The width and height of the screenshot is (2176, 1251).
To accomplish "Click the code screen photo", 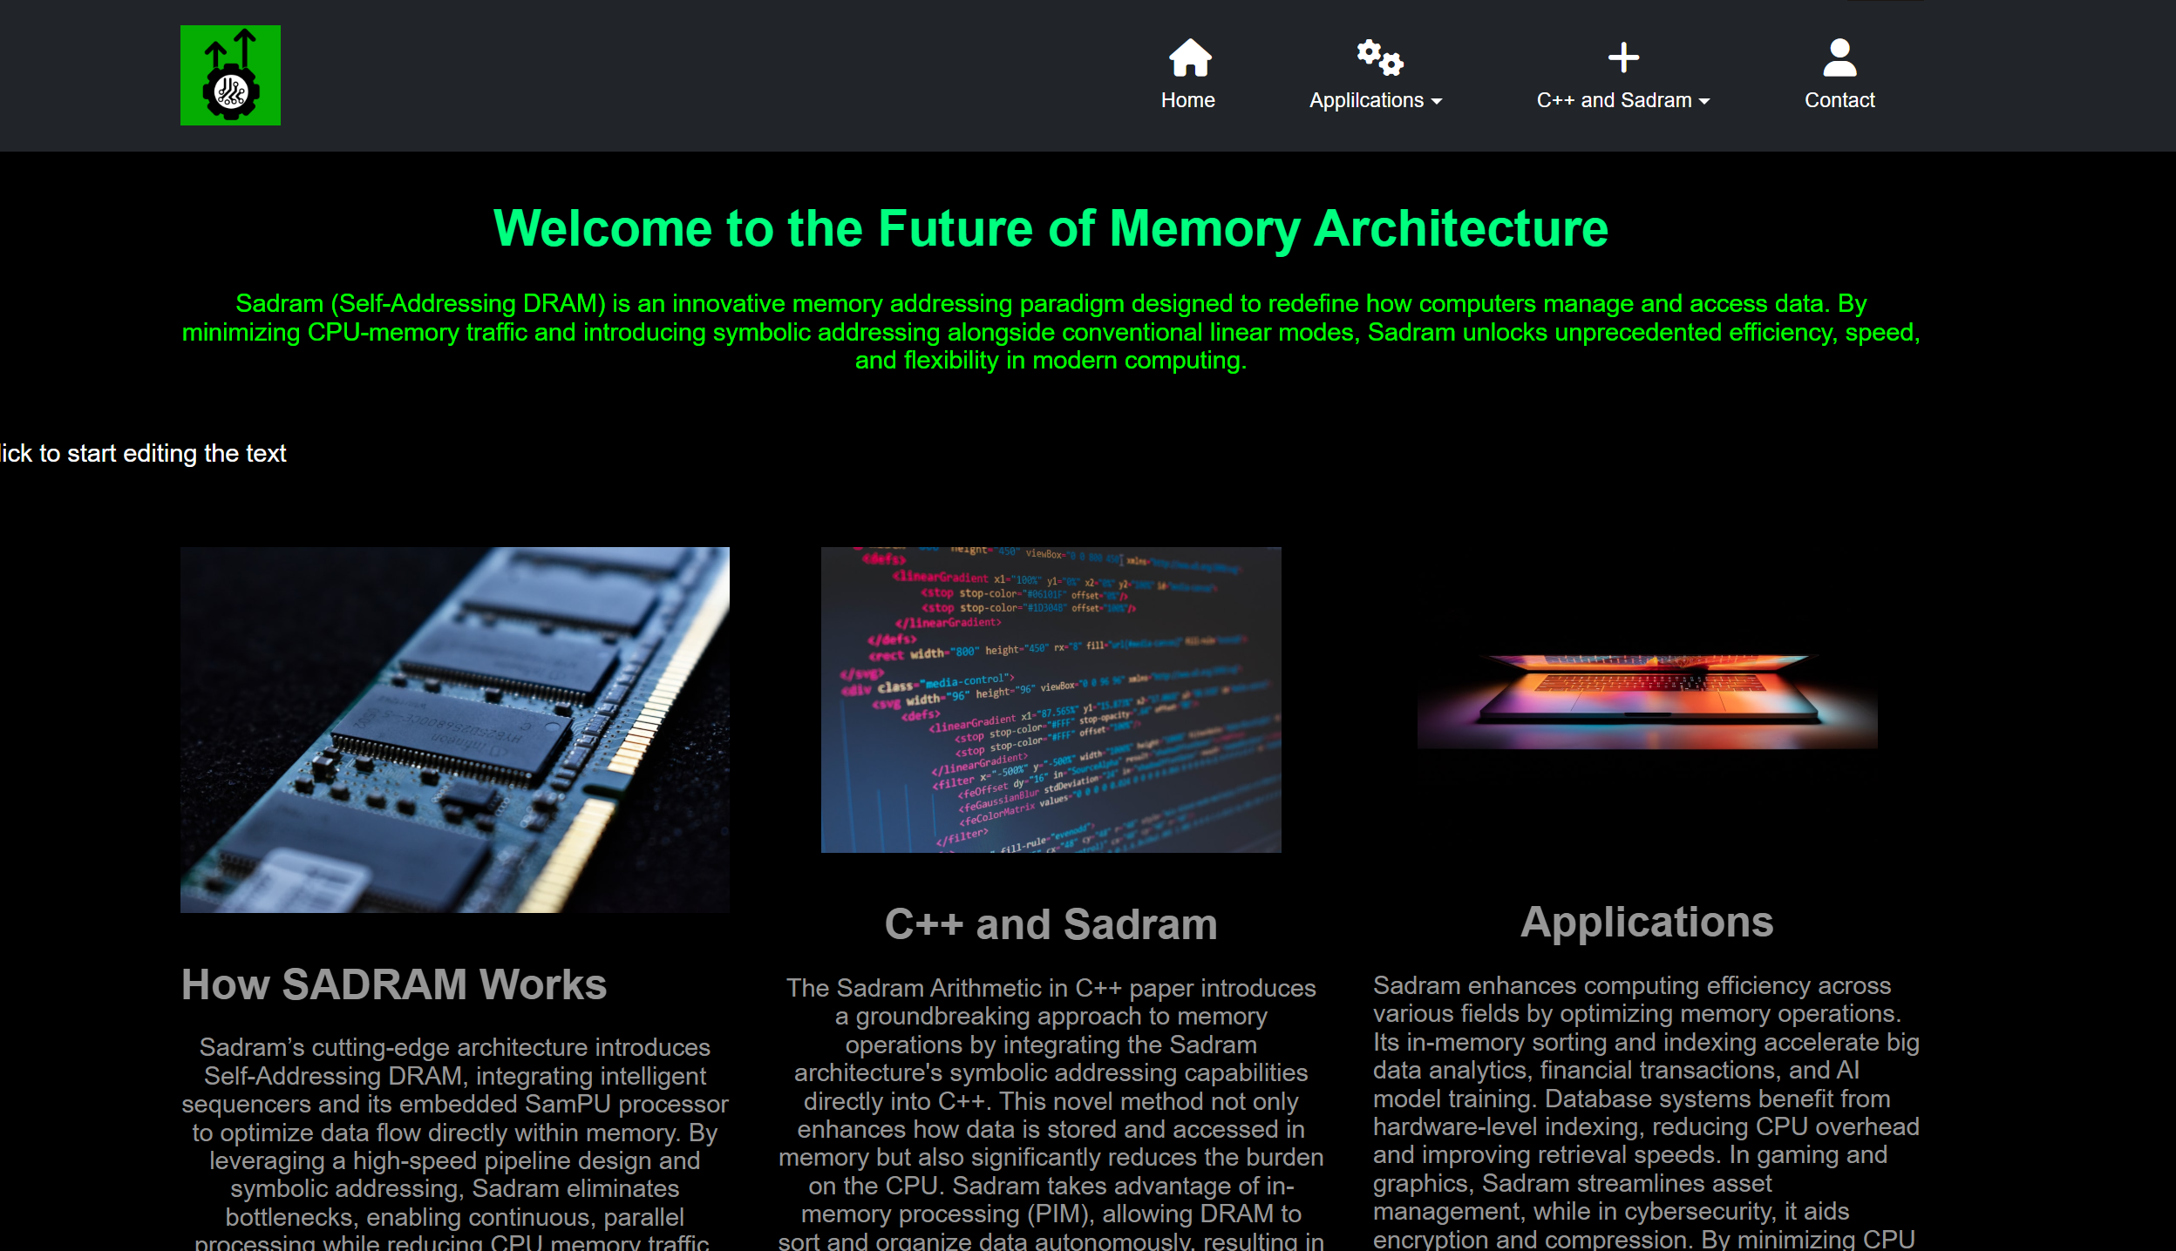I will pos(1051,700).
